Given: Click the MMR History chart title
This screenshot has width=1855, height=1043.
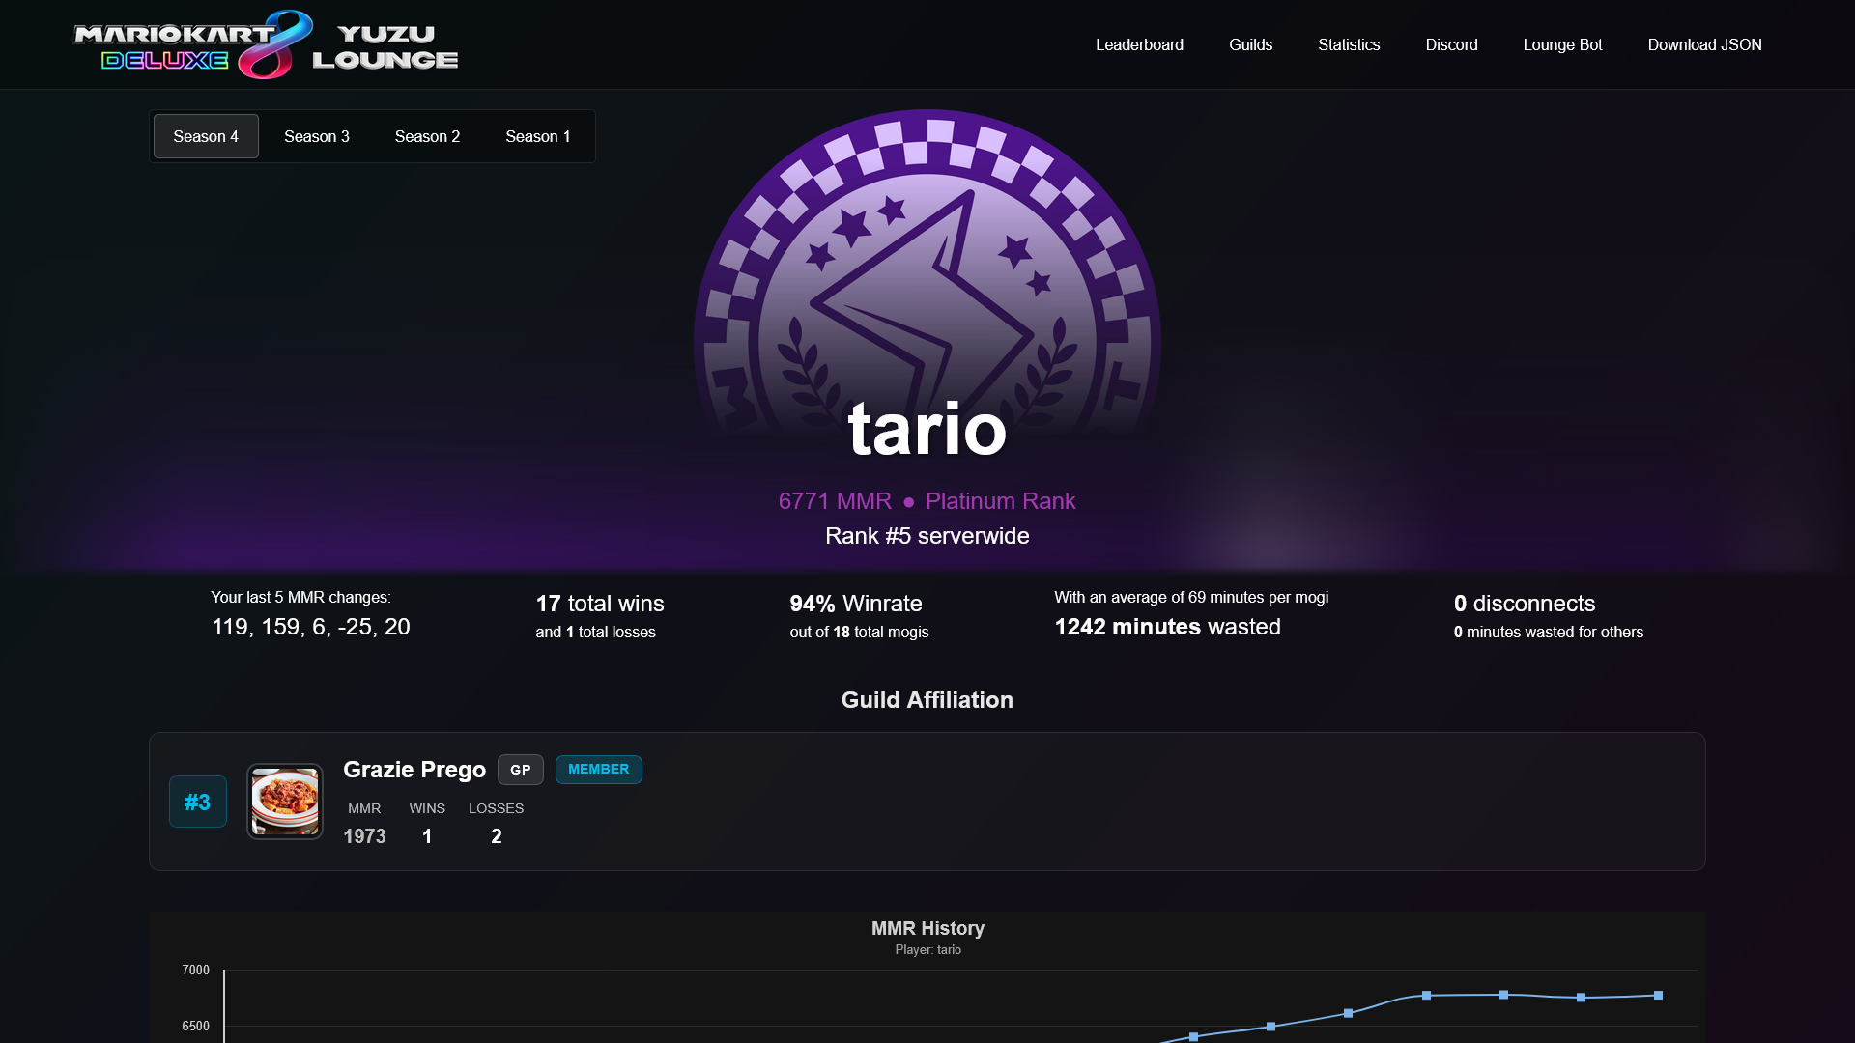Looking at the screenshot, I should click(x=927, y=928).
